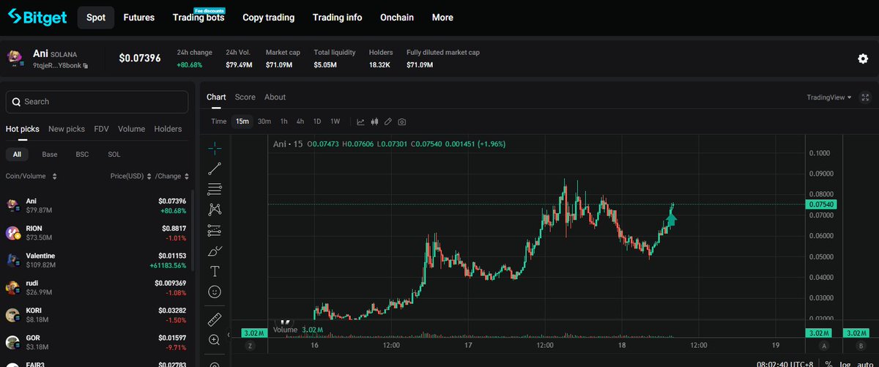Select the forecasting and measurement tool
The height and width of the screenshot is (367, 879).
click(215, 231)
